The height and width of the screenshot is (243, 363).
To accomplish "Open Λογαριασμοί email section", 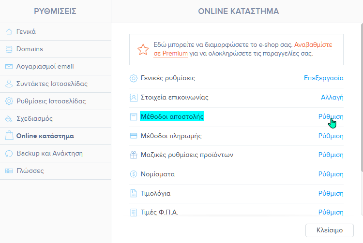I will click(55, 67).
